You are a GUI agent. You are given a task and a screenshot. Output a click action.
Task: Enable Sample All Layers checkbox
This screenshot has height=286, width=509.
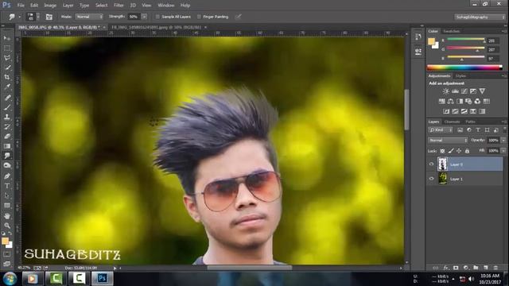click(x=157, y=17)
